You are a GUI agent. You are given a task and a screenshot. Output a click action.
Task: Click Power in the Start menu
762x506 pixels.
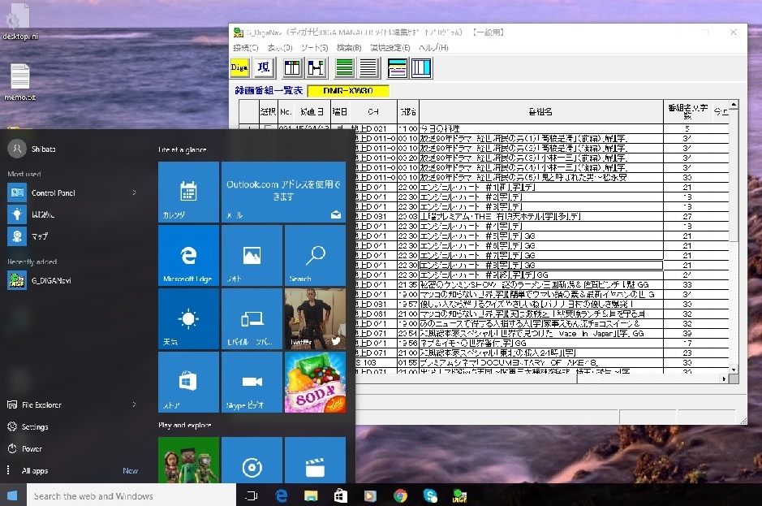tap(32, 448)
